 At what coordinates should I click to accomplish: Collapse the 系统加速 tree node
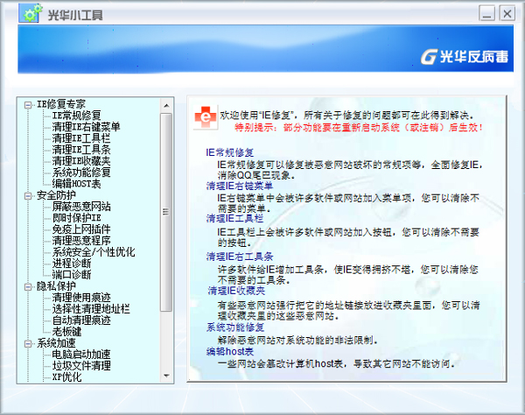point(28,344)
